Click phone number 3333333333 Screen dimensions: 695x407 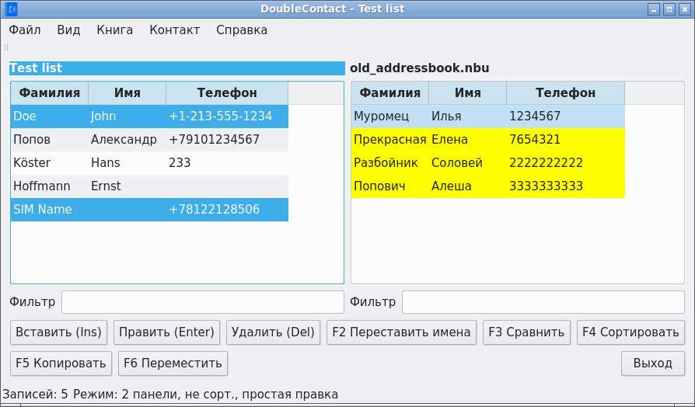click(x=546, y=186)
